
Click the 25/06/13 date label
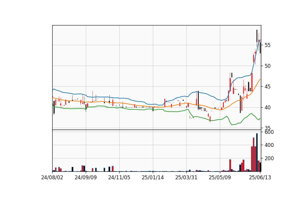point(260,178)
